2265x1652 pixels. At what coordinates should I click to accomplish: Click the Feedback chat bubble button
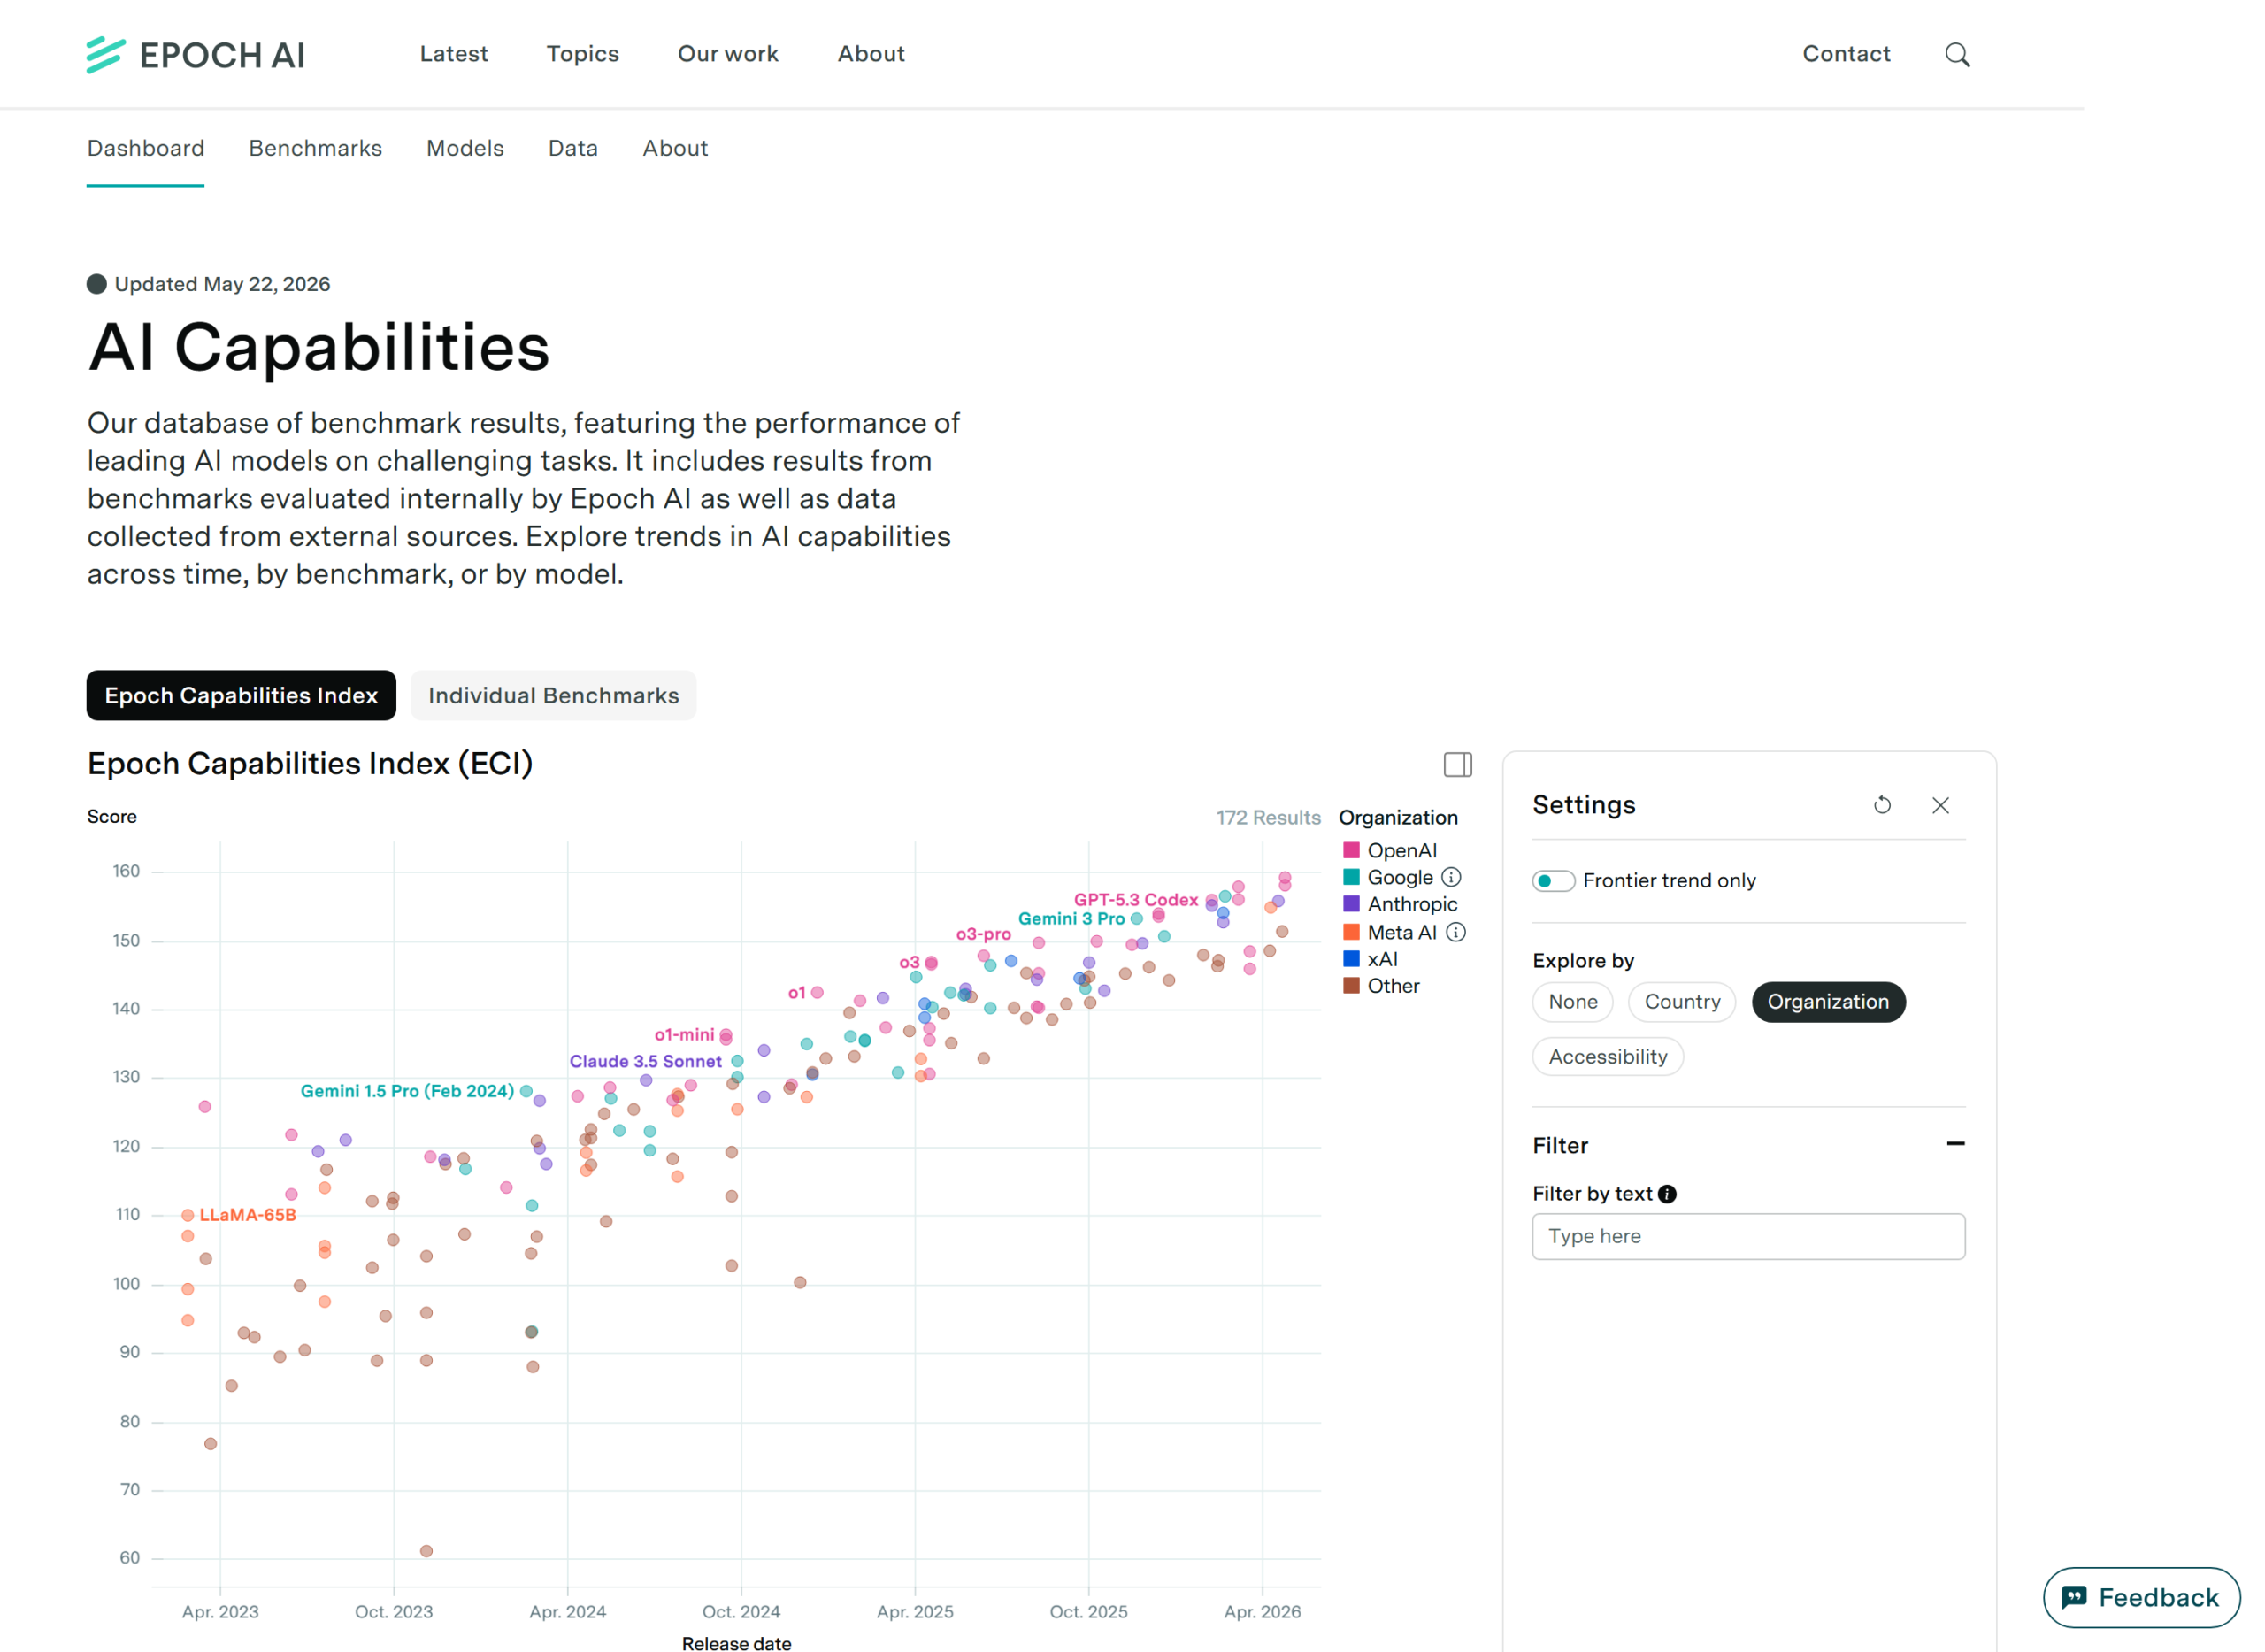pos(2141,1597)
